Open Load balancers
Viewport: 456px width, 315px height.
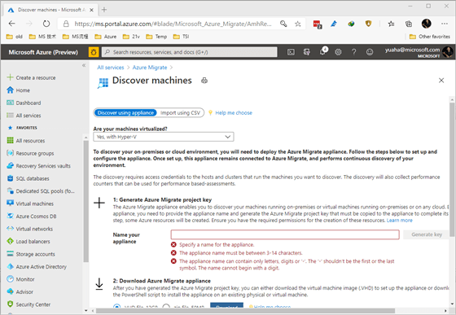coord(28,241)
